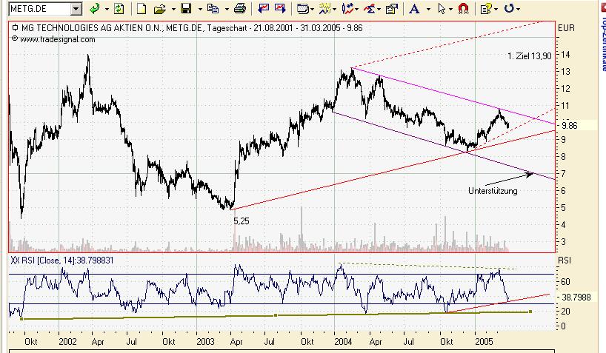
Task: Select the text tool A icon
Action: pyautogui.click(x=414, y=8)
